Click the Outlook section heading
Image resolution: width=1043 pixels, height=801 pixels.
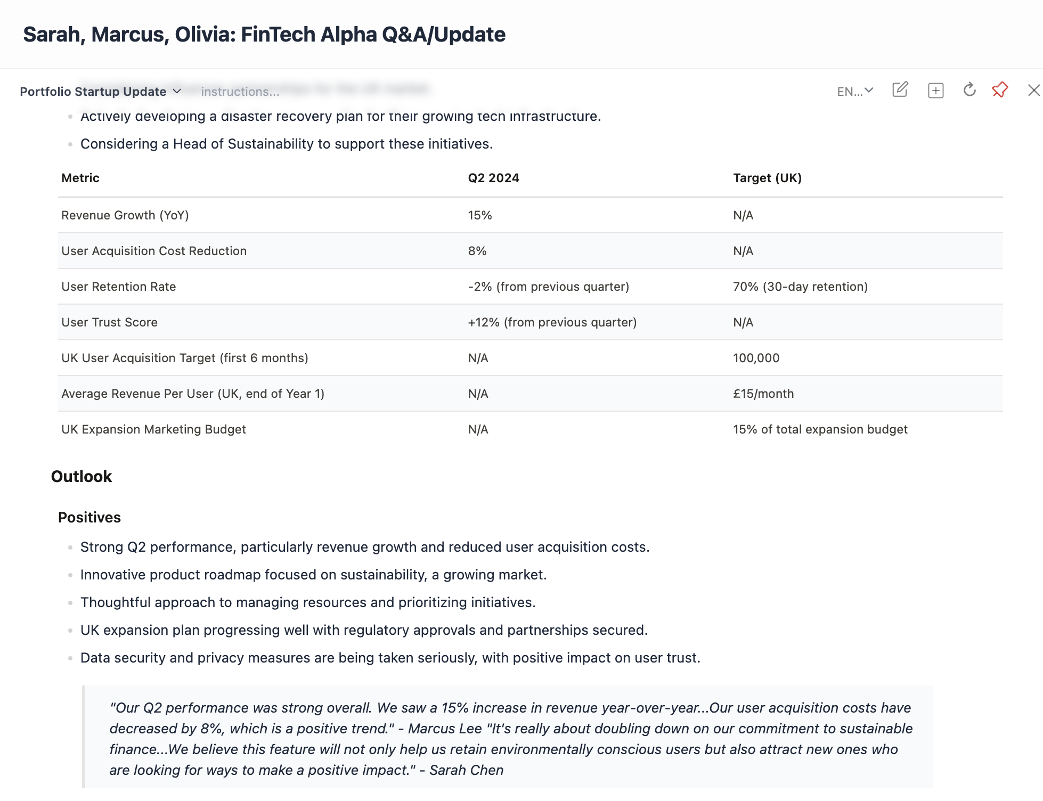point(82,477)
